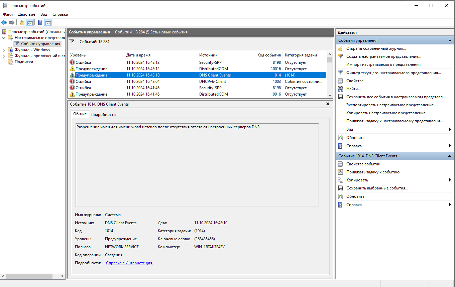Click the binoculars icon beside Найти
This screenshot has width=455, height=287.
pos(340,89)
